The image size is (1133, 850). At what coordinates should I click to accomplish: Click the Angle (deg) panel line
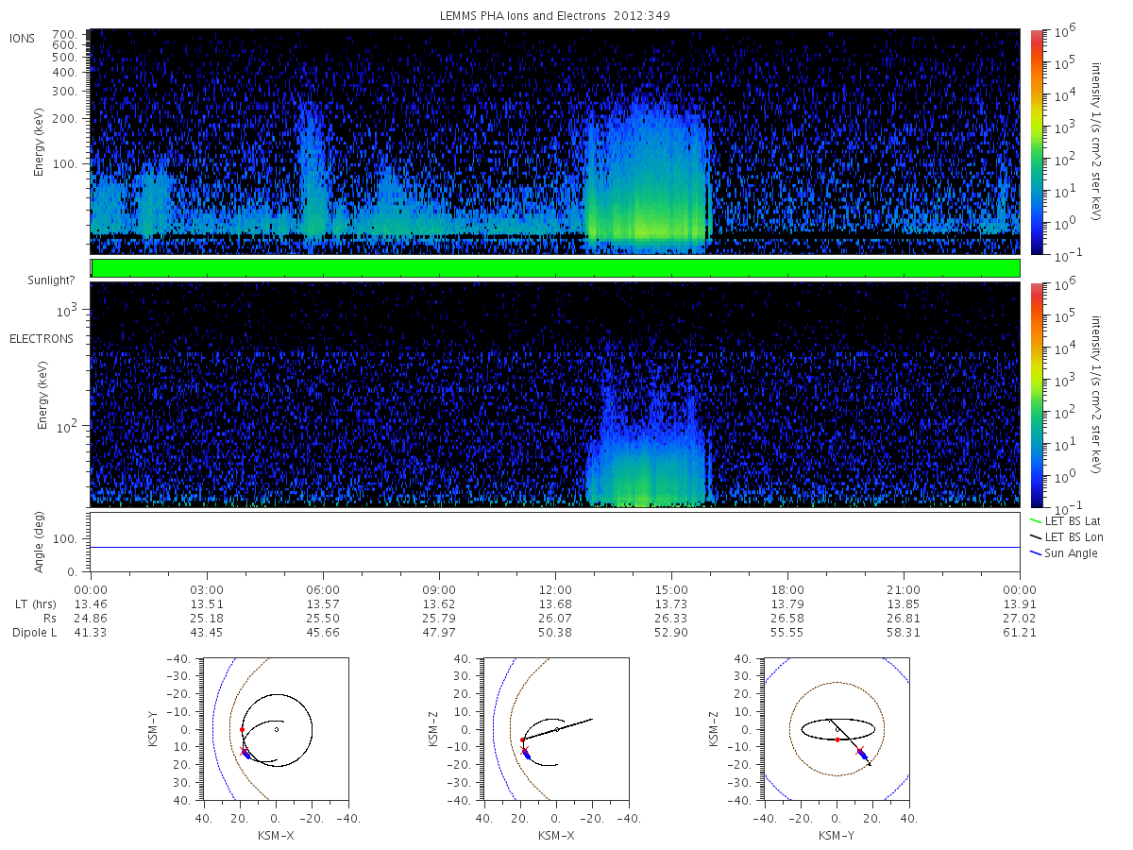pos(555,547)
